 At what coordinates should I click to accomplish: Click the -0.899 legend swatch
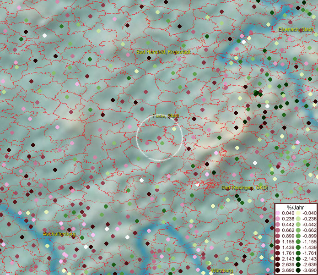pyautogui.click(x=298, y=236)
